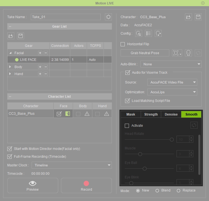209x201 pixels.
Task: Save gear list profile icon
Action: [x=20, y=36]
